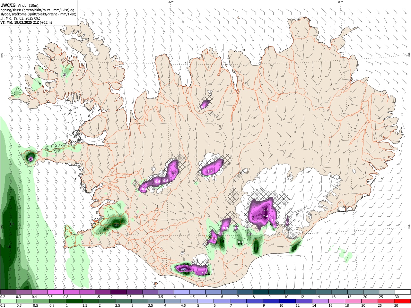The image size is (411, 308).
Task: Click the 0.1 label in the lower legend
Action: point(2,305)
